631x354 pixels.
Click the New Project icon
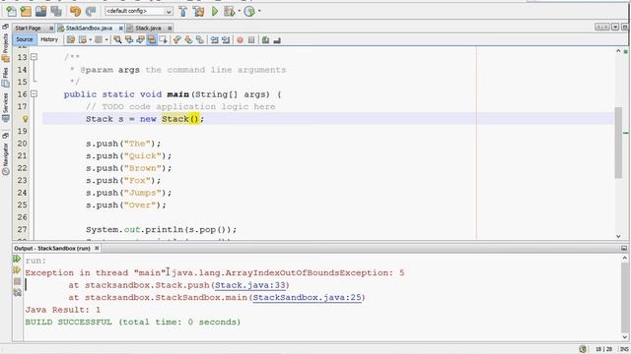tap(26, 11)
